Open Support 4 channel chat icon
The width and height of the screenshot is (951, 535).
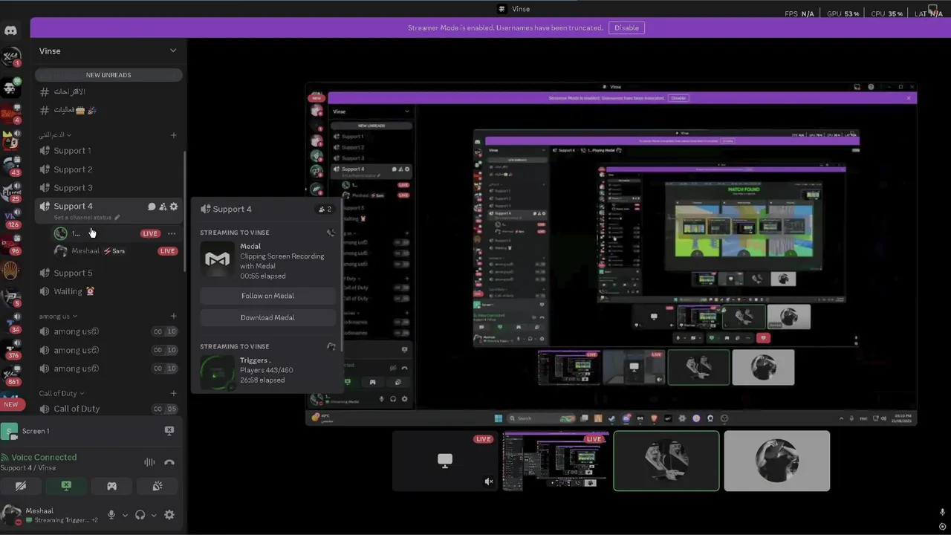[x=152, y=207]
